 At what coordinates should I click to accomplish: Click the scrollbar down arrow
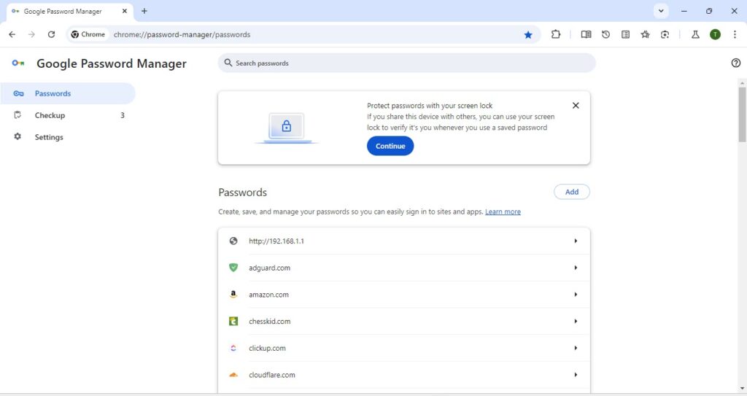pos(742,389)
